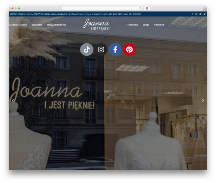This screenshot has height=183, width=216.
Task: Click the Joanna I jest pięknie header logo
Action: (x=96, y=24)
